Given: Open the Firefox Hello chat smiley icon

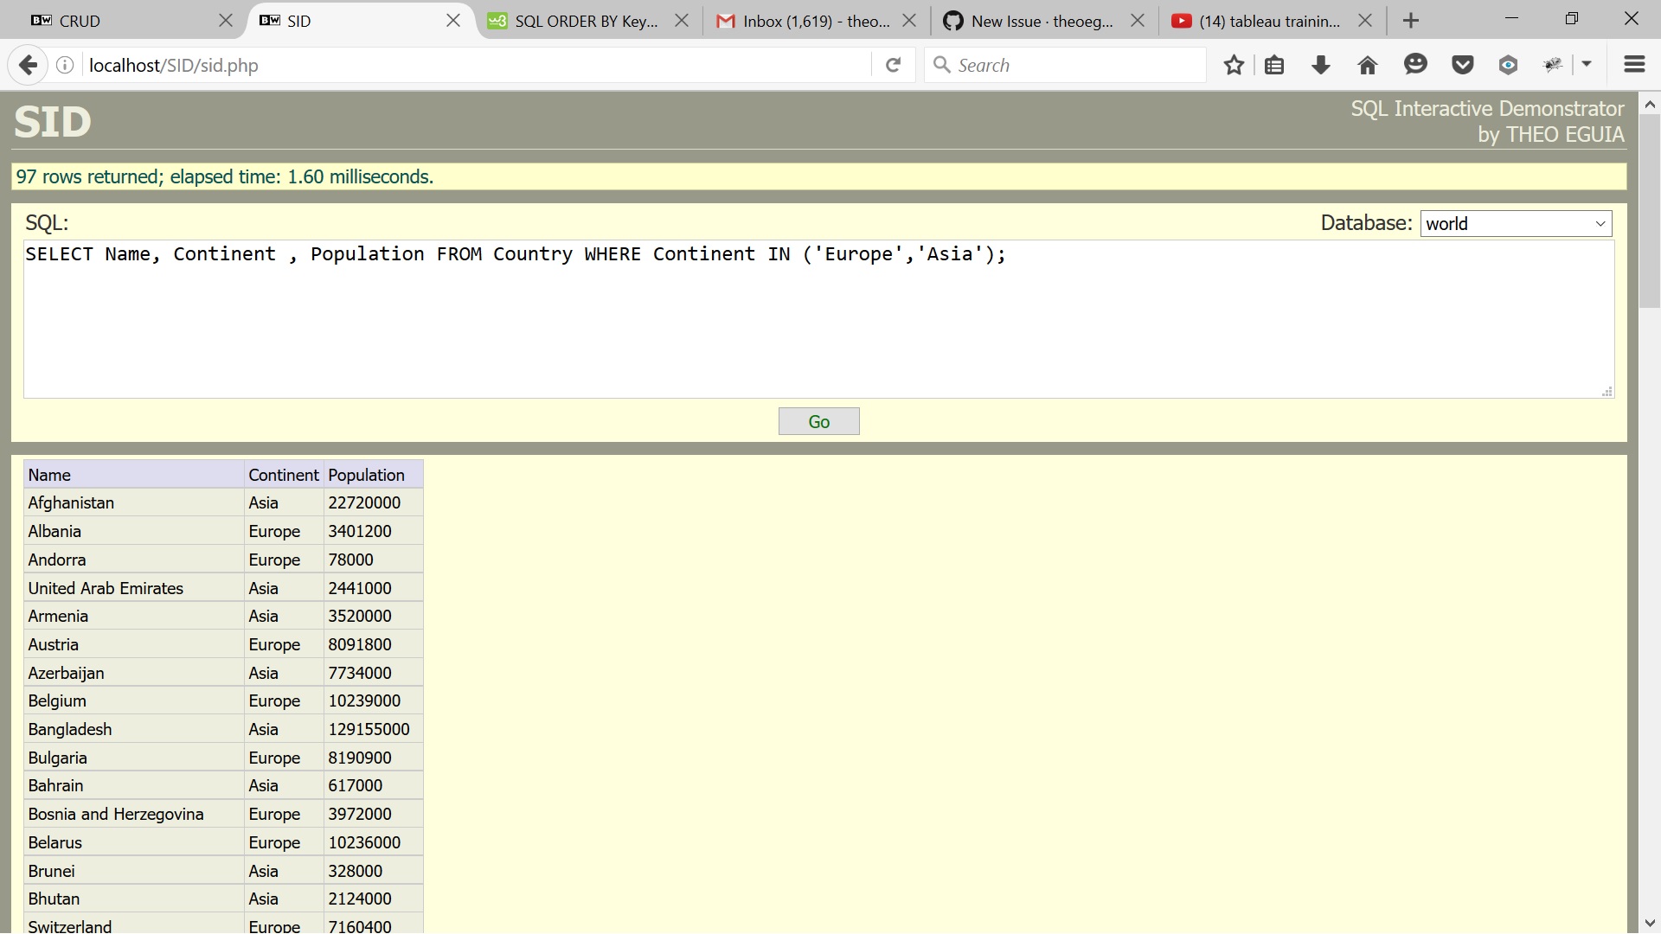Looking at the screenshot, I should pyautogui.click(x=1415, y=64).
